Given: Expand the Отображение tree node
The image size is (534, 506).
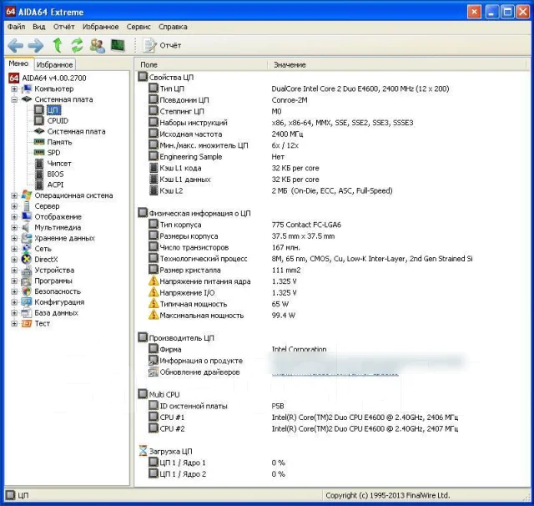Looking at the screenshot, I should 14,217.
